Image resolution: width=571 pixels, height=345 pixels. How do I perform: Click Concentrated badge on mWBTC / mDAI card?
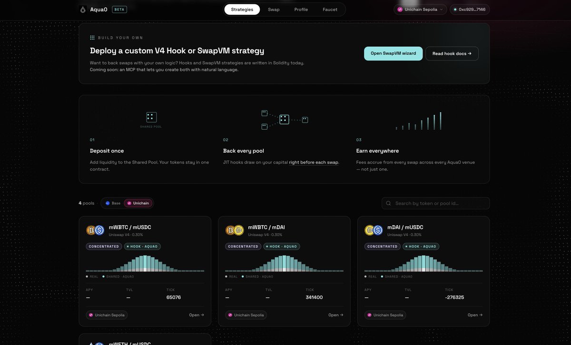[x=243, y=247]
